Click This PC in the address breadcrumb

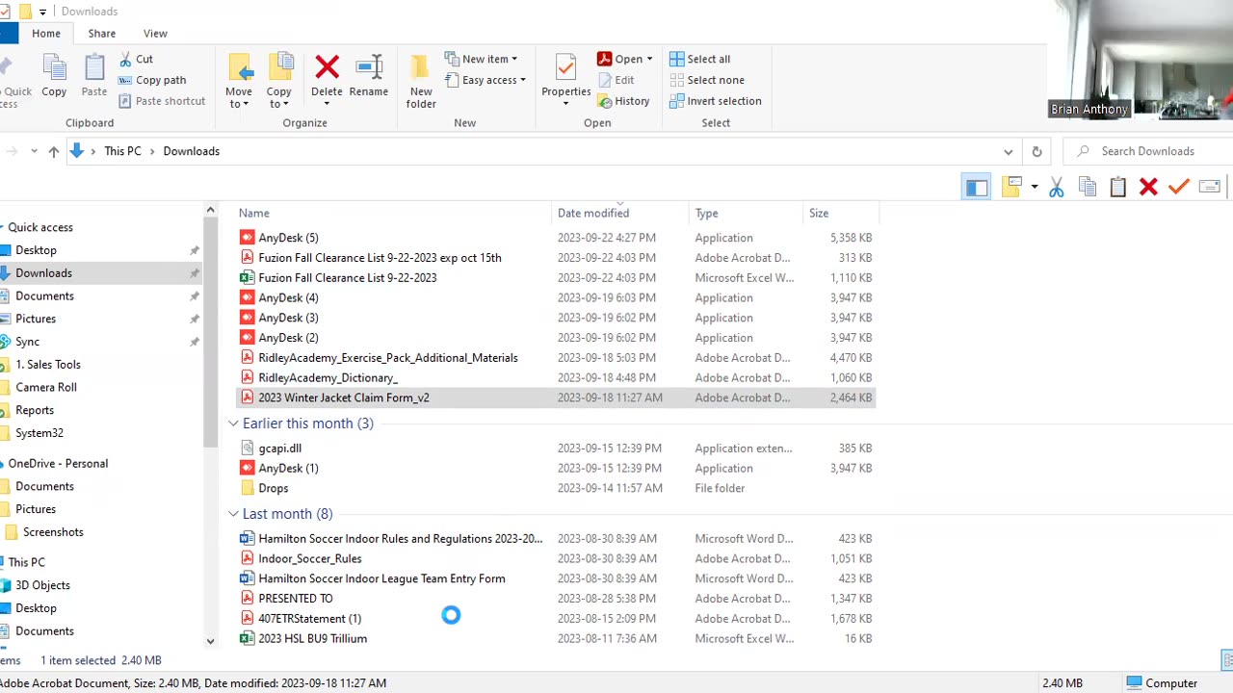122,151
